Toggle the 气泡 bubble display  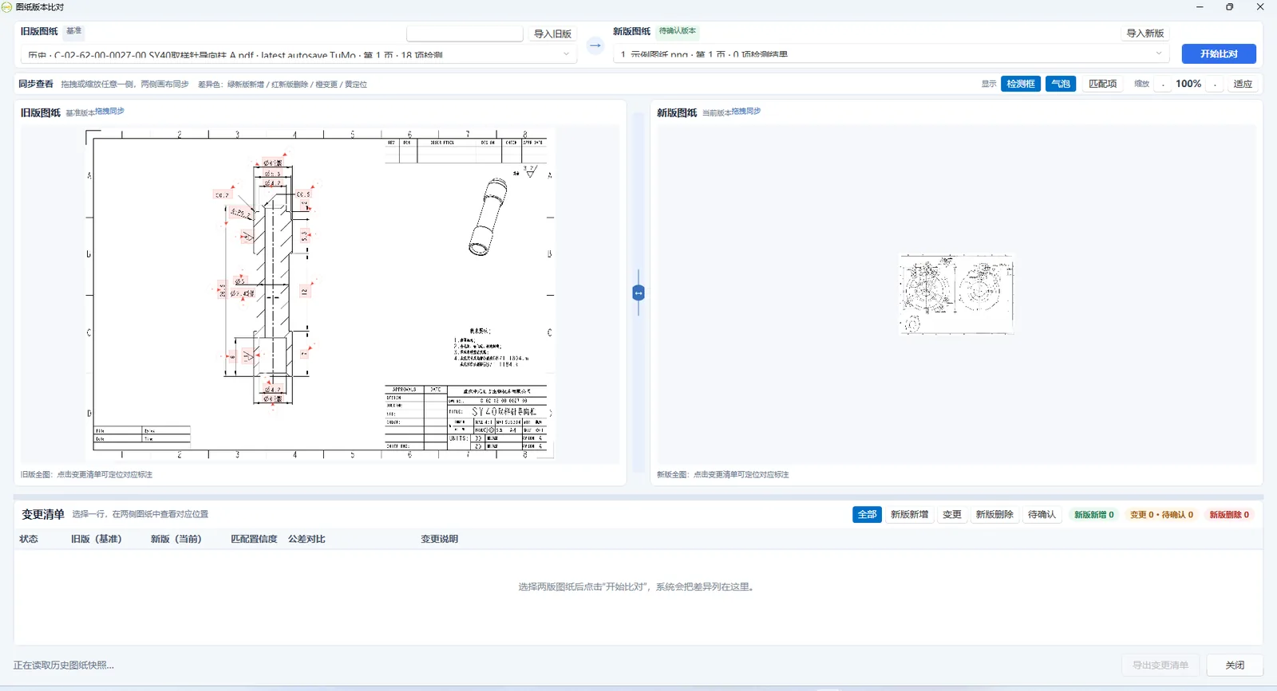1061,84
